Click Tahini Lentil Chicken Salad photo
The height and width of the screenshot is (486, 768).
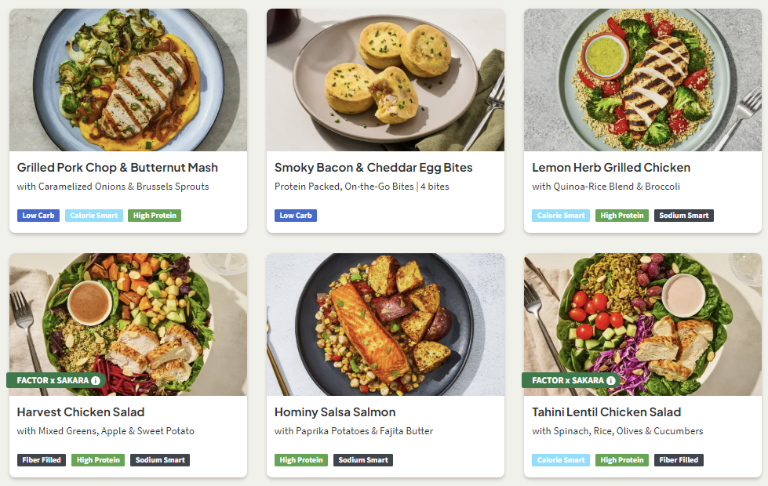point(642,314)
